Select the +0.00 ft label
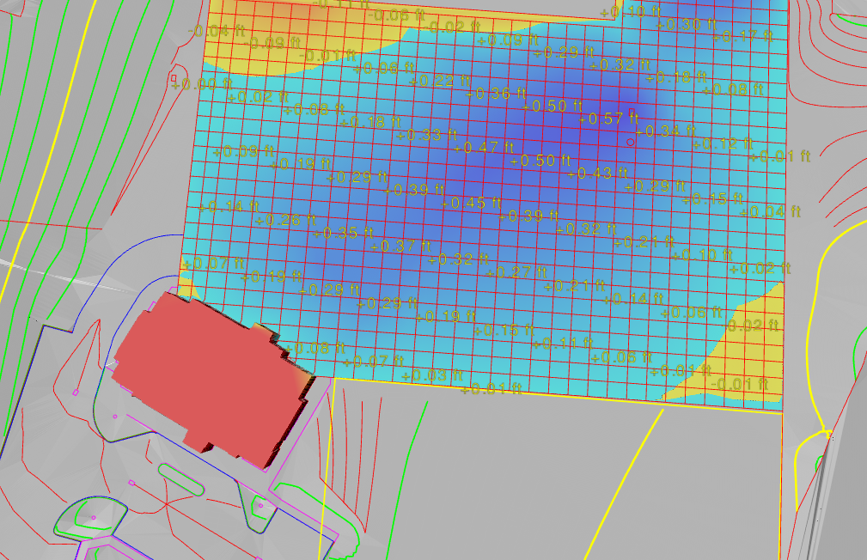Image resolution: width=867 pixels, height=560 pixels. click(x=202, y=84)
